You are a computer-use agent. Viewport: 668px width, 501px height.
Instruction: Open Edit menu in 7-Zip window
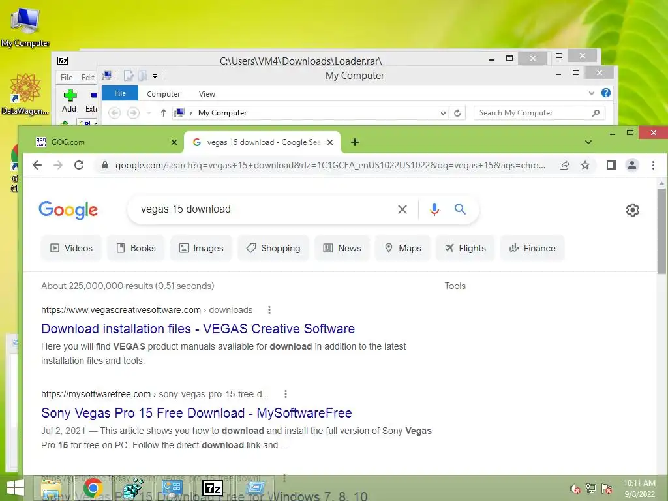(x=88, y=78)
